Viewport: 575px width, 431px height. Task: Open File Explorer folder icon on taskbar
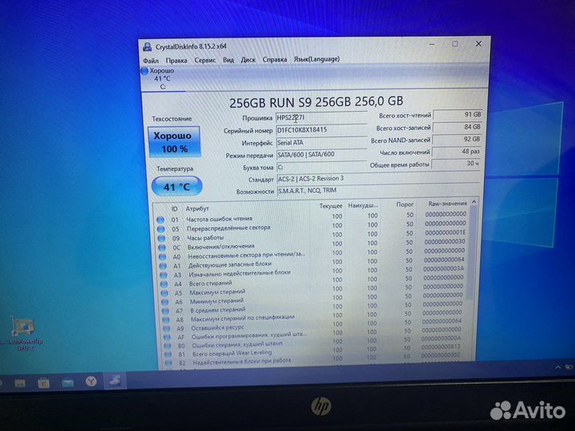[x=20, y=383]
